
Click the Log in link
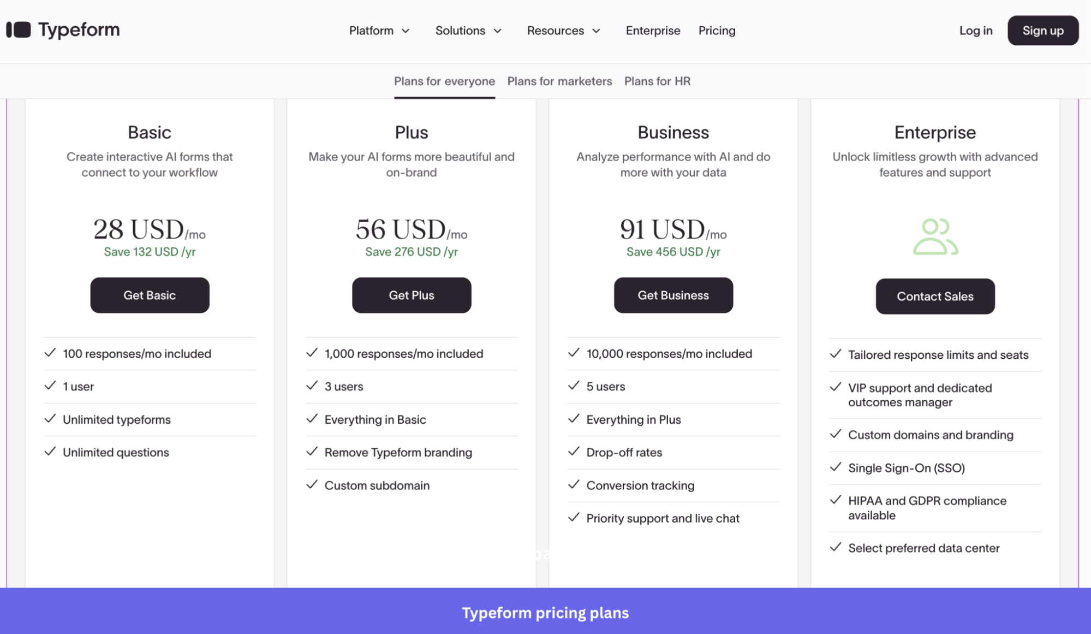pyautogui.click(x=975, y=31)
